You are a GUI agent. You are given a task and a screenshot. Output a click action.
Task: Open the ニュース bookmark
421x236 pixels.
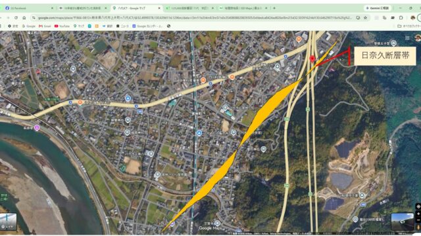click(122, 26)
